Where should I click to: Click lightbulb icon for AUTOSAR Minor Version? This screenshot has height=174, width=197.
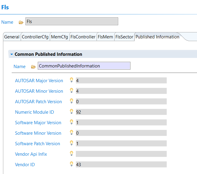click(71, 91)
